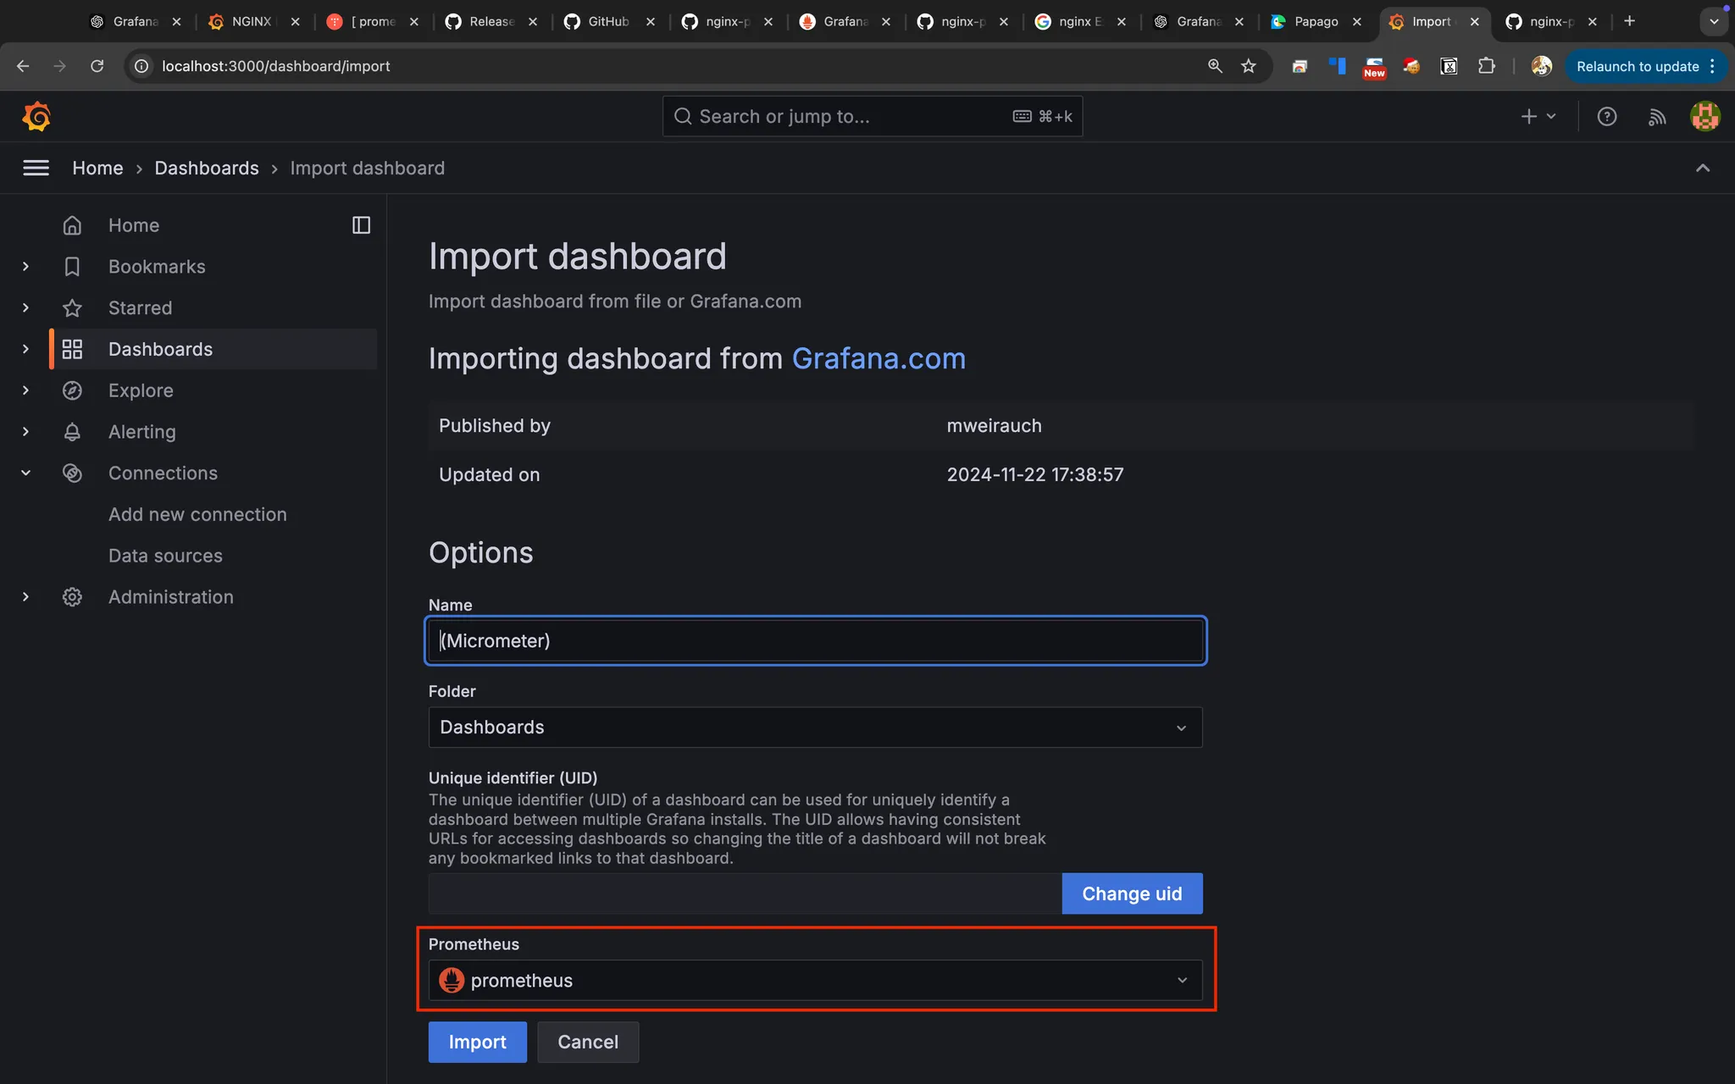The height and width of the screenshot is (1084, 1735).
Task: Bookmark this page with star icon
Action: point(1248,66)
